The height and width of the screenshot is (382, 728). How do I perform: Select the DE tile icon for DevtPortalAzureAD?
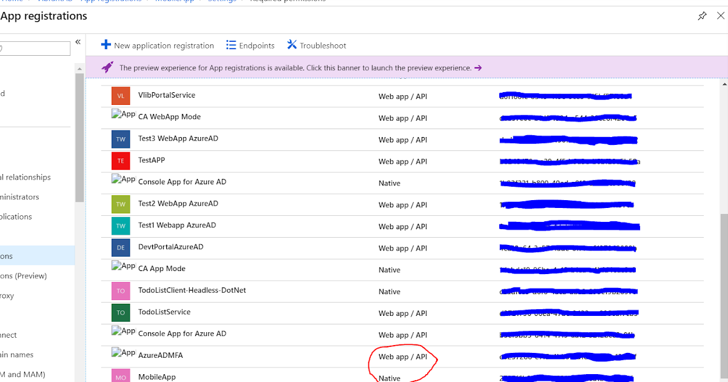pyautogui.click(x=121, y=247)
